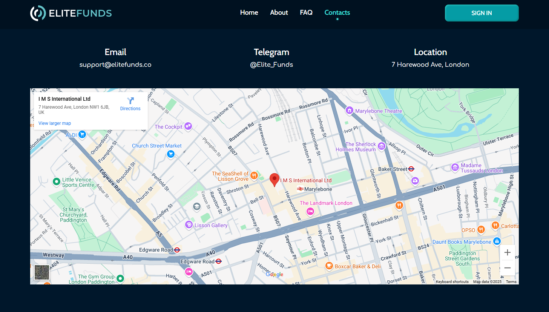Click the Paddington Street Gardens South label
This screenshot has height=312, width=549.
click(462, 258)
